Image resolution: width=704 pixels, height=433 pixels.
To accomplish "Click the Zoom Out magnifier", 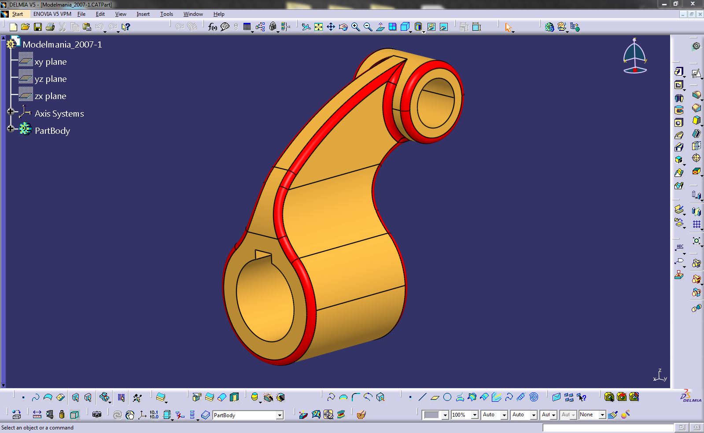I will (x=368, y=27).
